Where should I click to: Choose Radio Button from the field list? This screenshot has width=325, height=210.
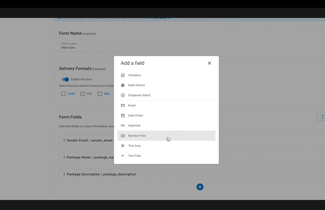[166, 85]
